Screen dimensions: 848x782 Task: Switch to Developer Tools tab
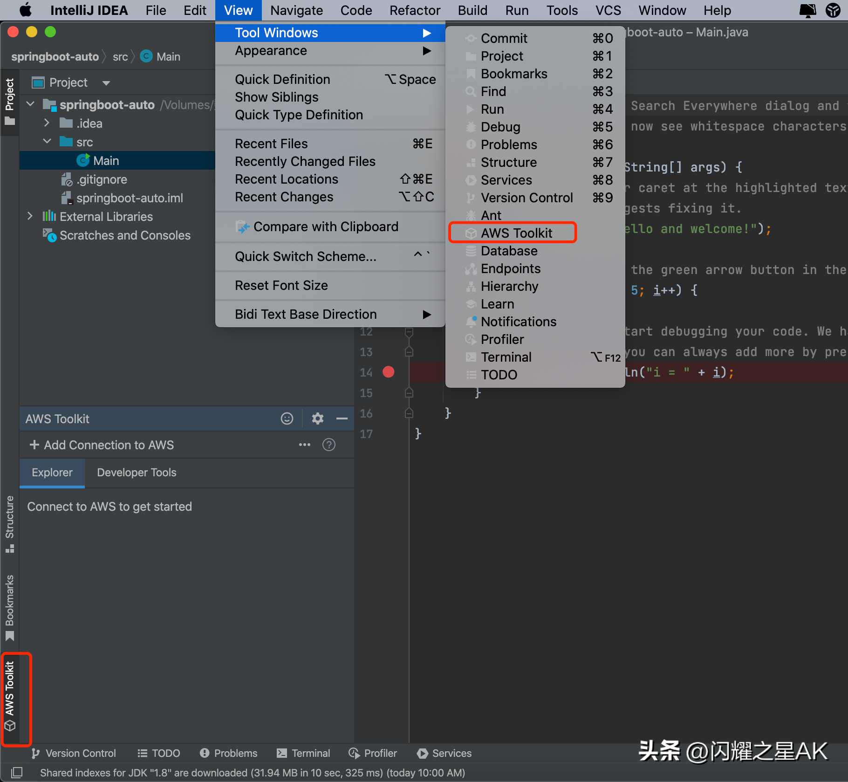[137, 473]
